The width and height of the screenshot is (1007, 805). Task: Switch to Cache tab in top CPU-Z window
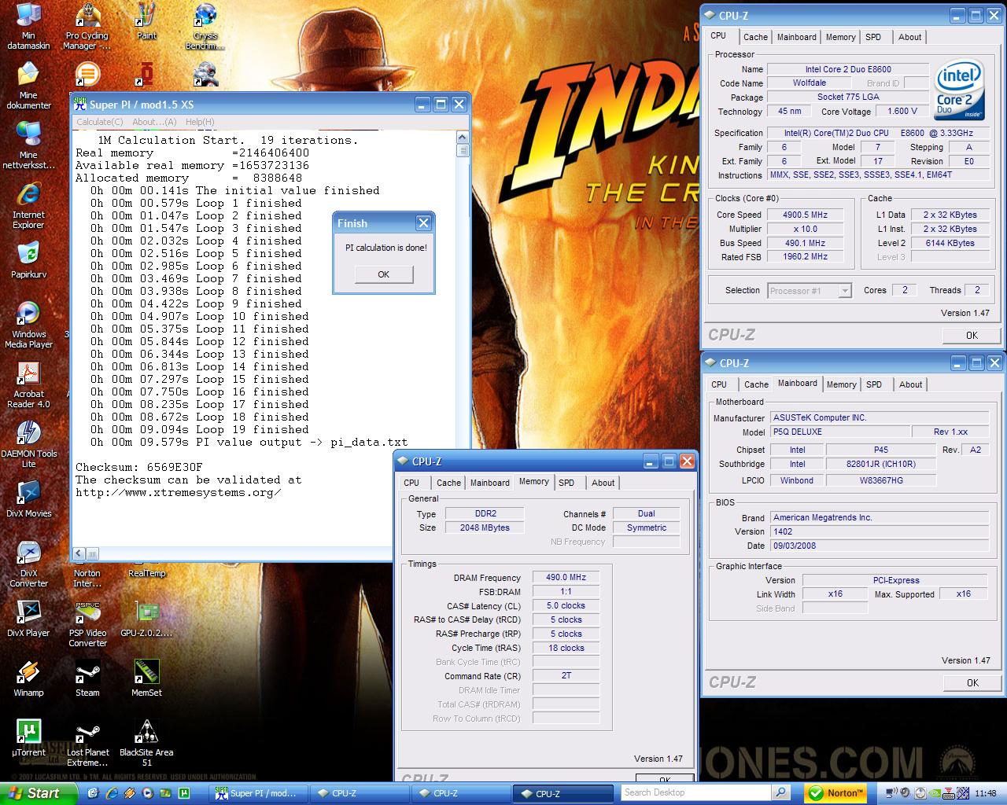755,37
